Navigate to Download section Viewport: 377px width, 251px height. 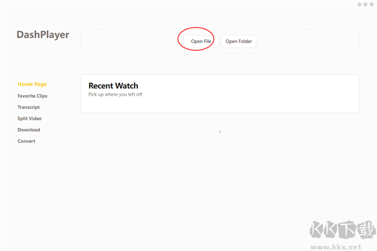point(29,130)
